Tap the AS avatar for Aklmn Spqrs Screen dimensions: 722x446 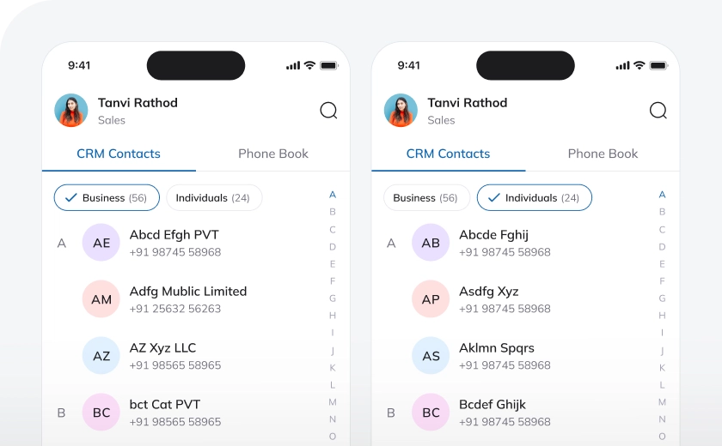(431, 356)
